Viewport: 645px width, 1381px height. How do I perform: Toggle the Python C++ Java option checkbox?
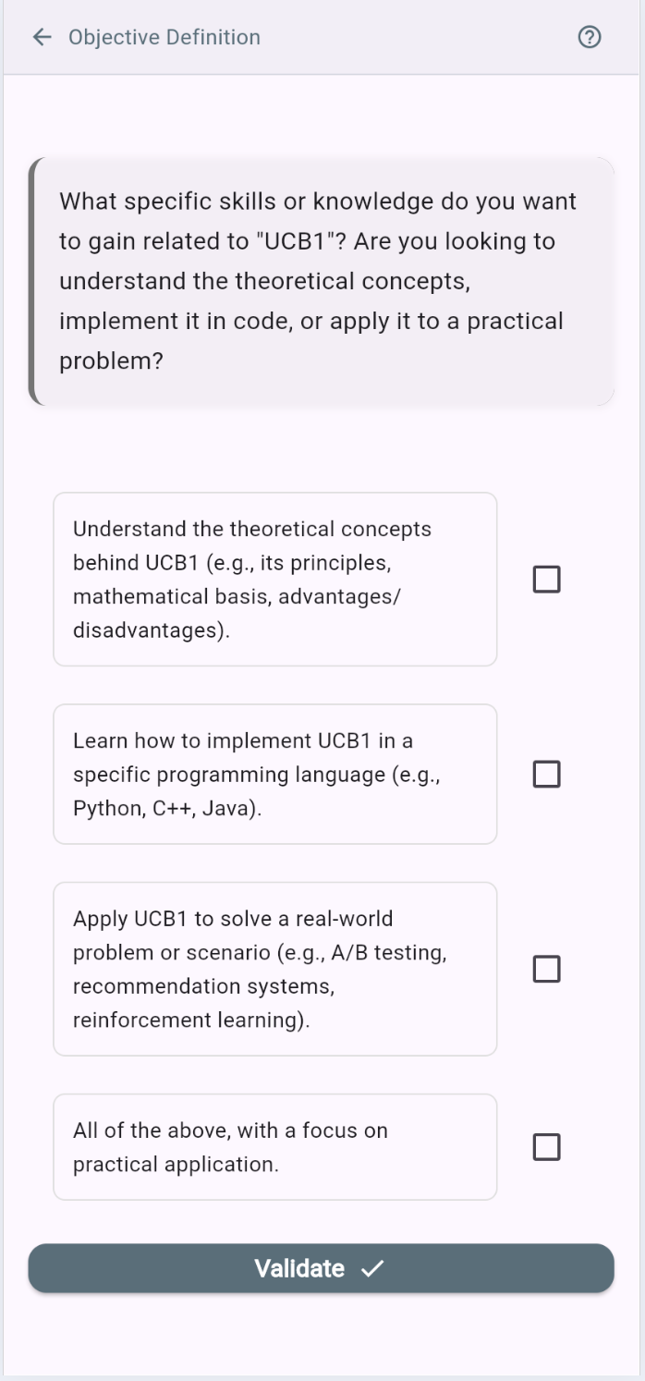545,774
